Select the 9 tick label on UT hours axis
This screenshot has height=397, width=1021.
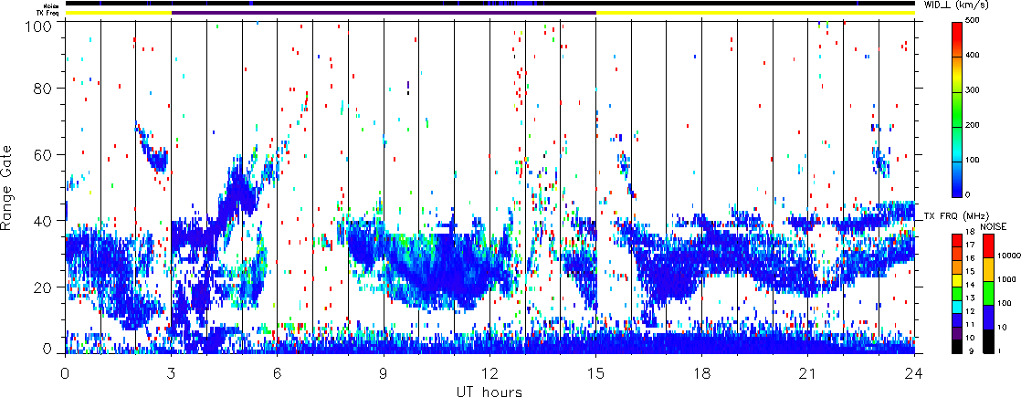click(x=384, y=373)
